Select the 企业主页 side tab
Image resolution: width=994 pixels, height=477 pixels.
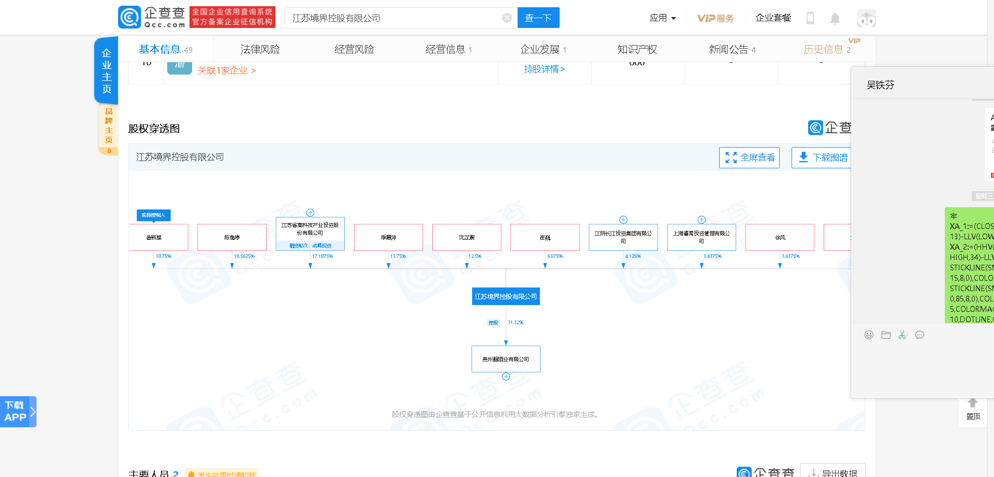pyautogui.click(x=107, y=70)
